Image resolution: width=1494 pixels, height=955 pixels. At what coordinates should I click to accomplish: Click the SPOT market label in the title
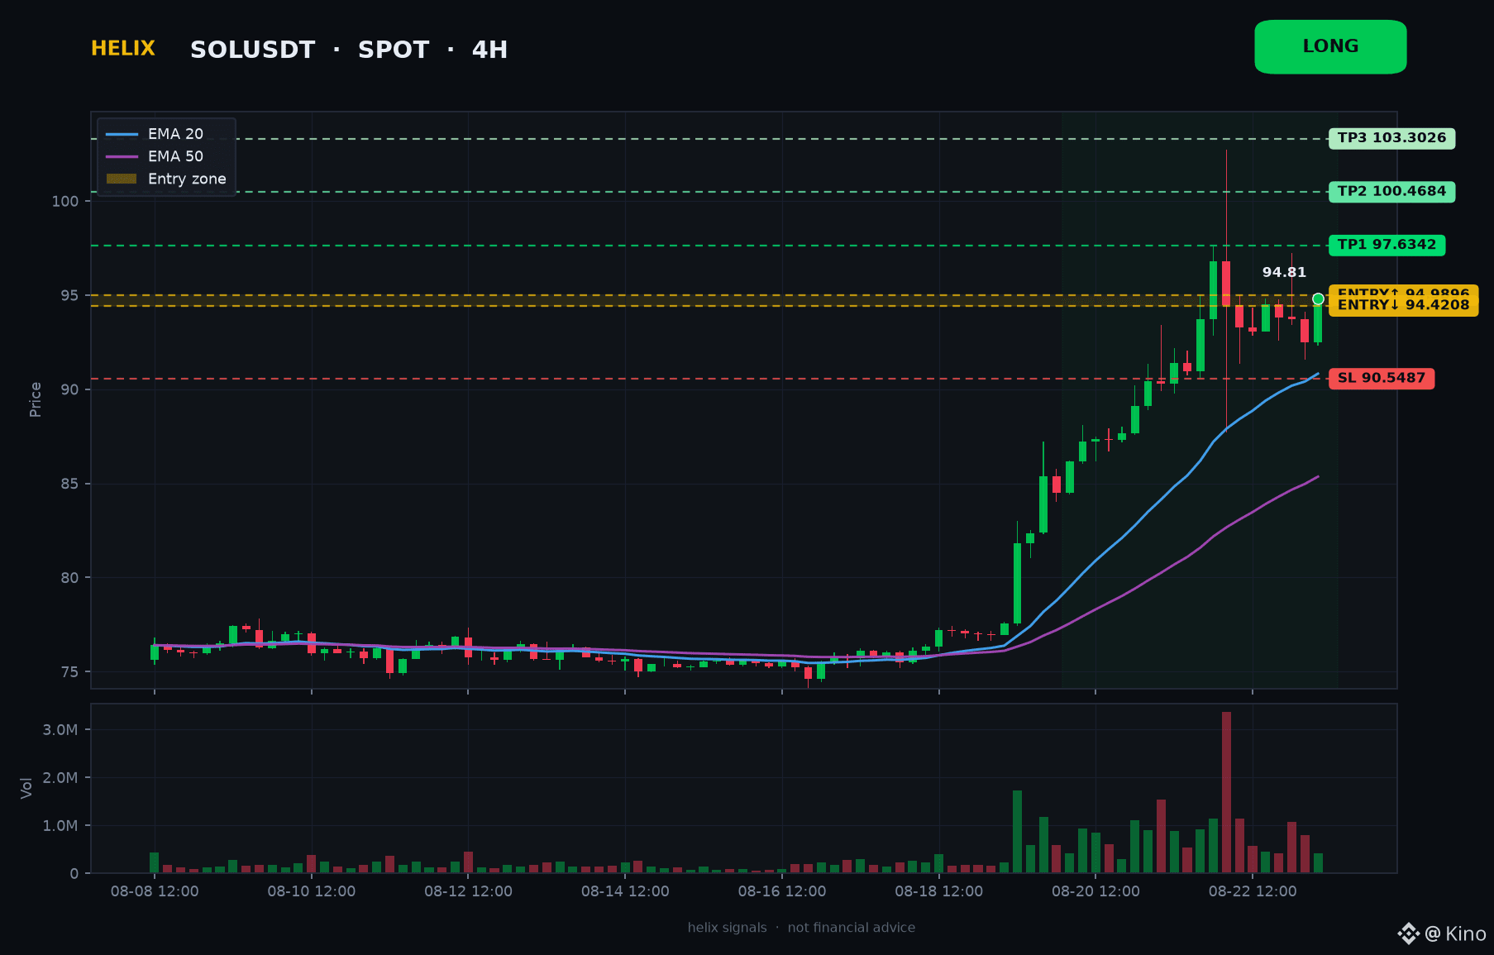[x=394, y=50]
